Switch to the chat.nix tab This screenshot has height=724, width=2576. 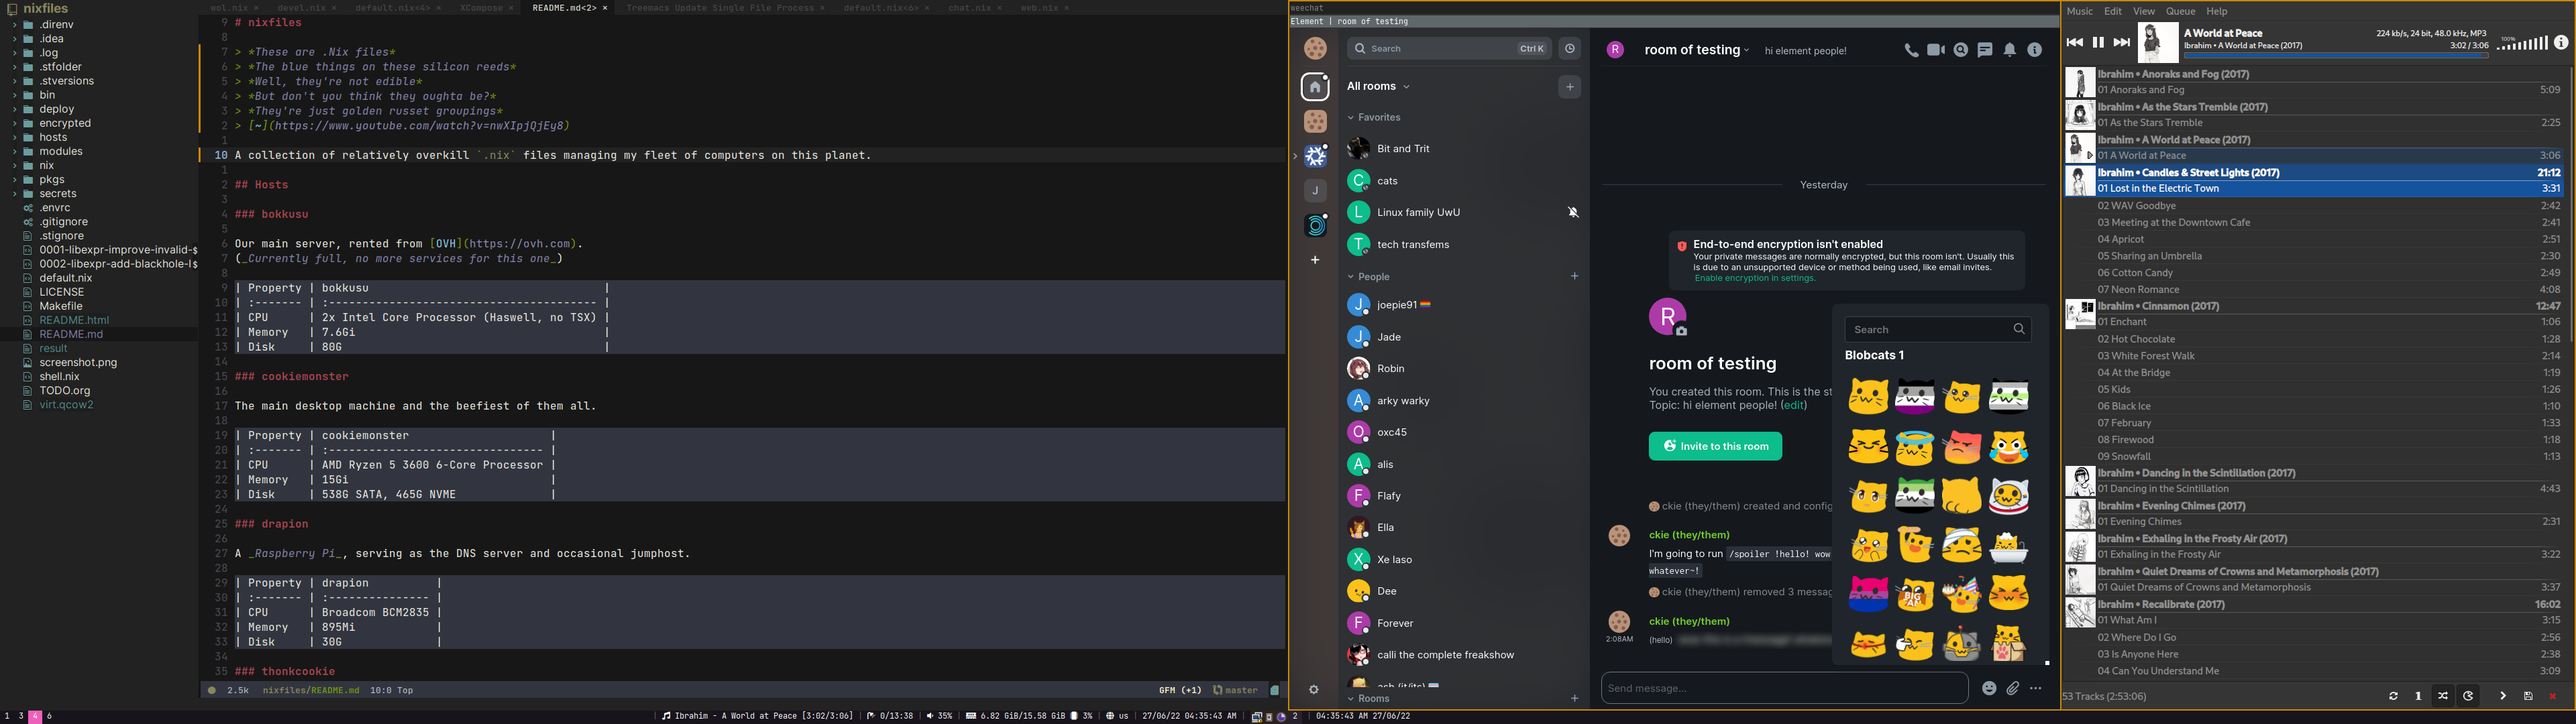point(969,8)
